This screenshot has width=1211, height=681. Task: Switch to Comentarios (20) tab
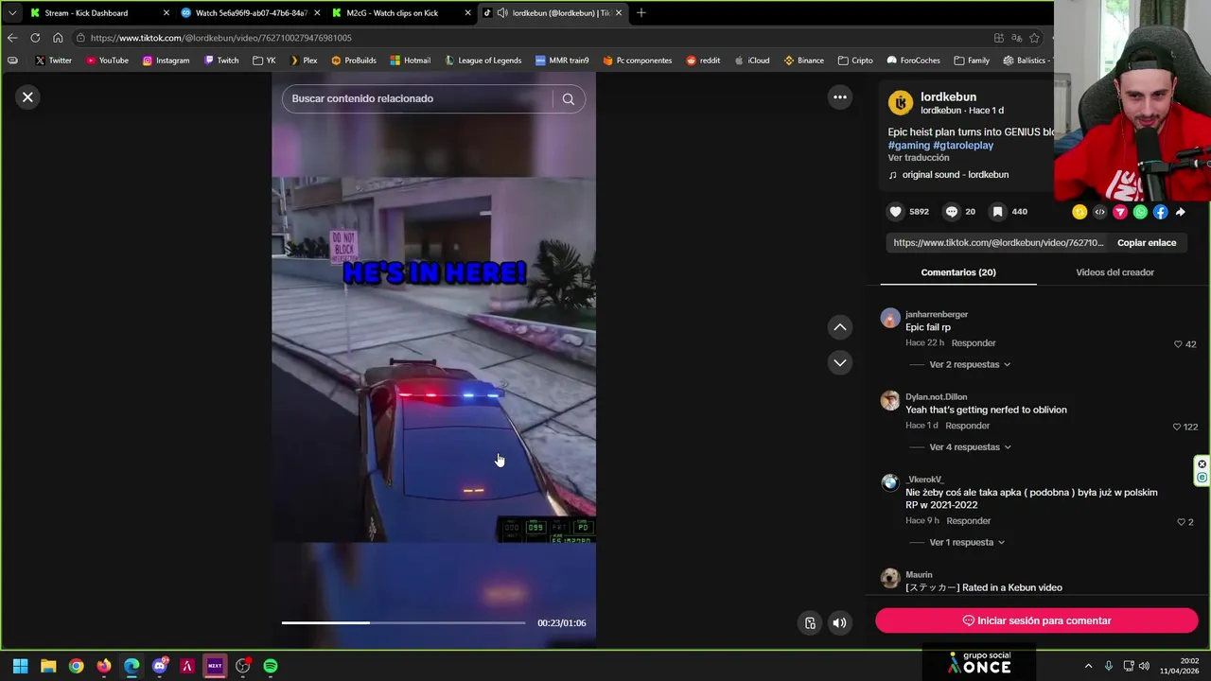pyautogui.click(x=958, y=272)
